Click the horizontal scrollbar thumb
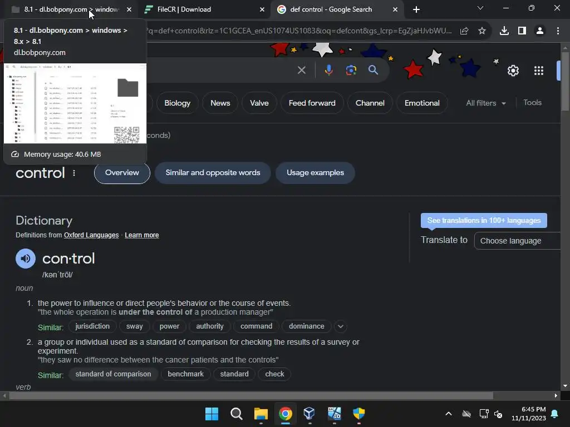The height and width of the screenshot is (427, 570). tap(251, 396)
